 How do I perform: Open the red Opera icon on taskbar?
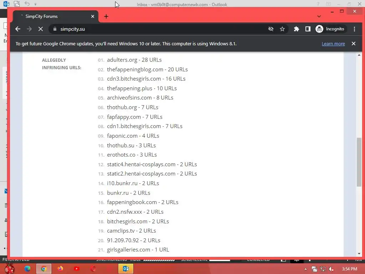coord(93,269)
